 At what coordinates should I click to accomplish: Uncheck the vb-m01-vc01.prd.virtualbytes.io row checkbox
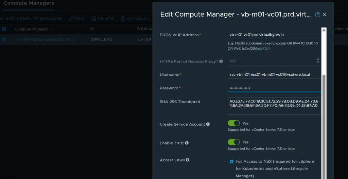point(4,40)
